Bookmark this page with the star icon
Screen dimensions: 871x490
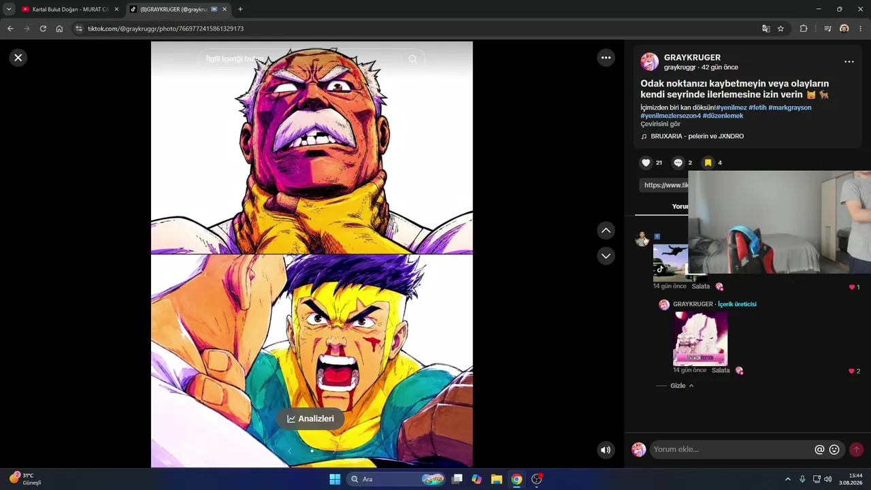(780, 29)
